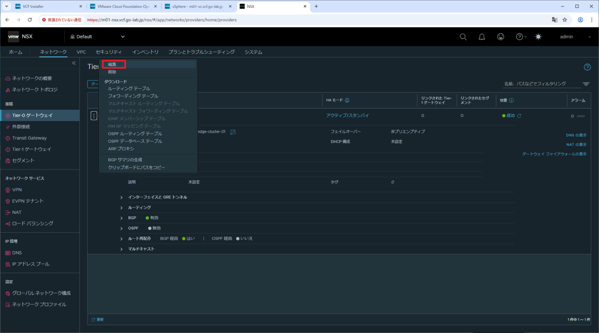Expand the ルート再配分 section
Viewport: 599px width, 333px height.
pos(121,239)
